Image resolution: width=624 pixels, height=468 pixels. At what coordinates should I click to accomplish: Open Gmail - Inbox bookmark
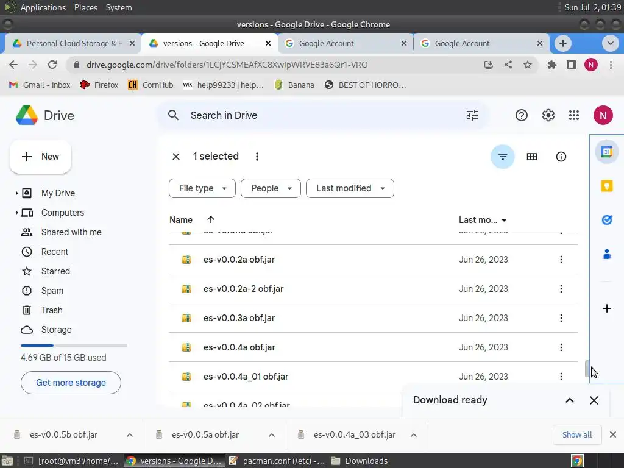tap(40, 85)
